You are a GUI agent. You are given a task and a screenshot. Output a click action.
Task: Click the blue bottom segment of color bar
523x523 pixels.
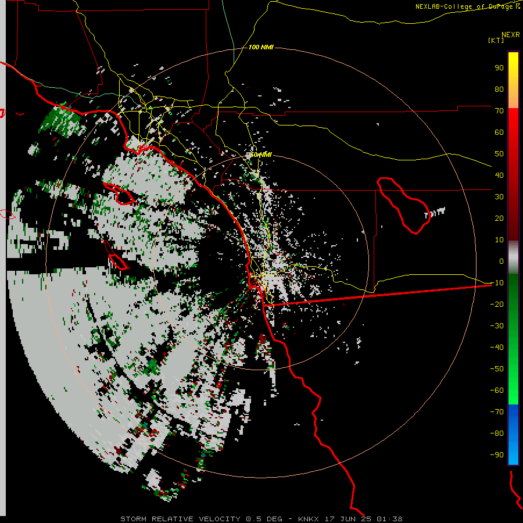pos(513,434)
